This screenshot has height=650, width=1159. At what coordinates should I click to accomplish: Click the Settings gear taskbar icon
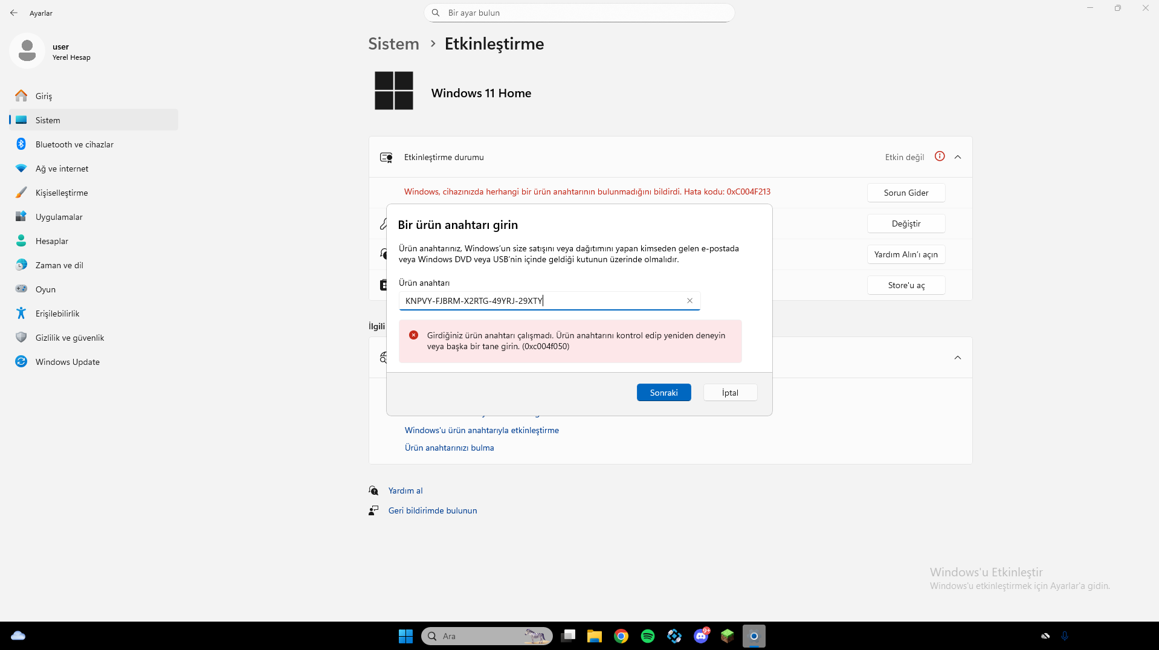click(x=754, y=636)
